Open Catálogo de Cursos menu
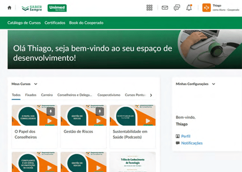Image resolution: width=242 pixels, height=172 pixels. point(24,23)
